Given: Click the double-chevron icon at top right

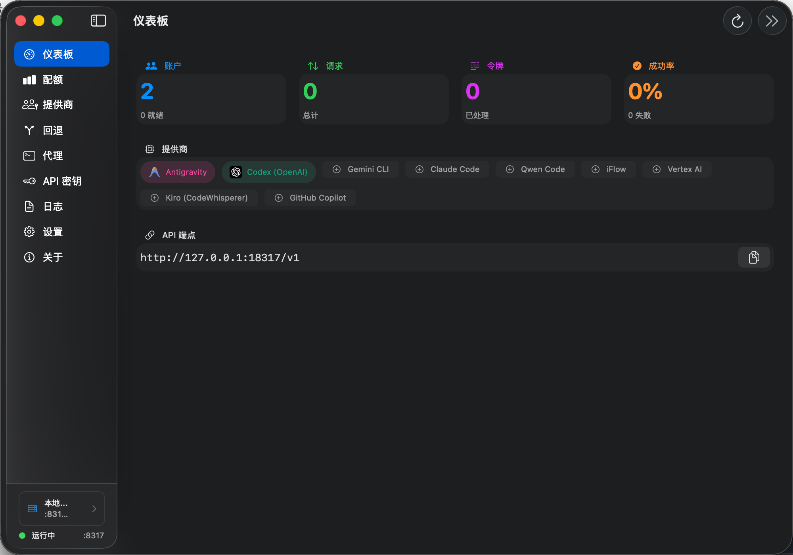Looking at the screenshot, I should click(x=772, y=21).
